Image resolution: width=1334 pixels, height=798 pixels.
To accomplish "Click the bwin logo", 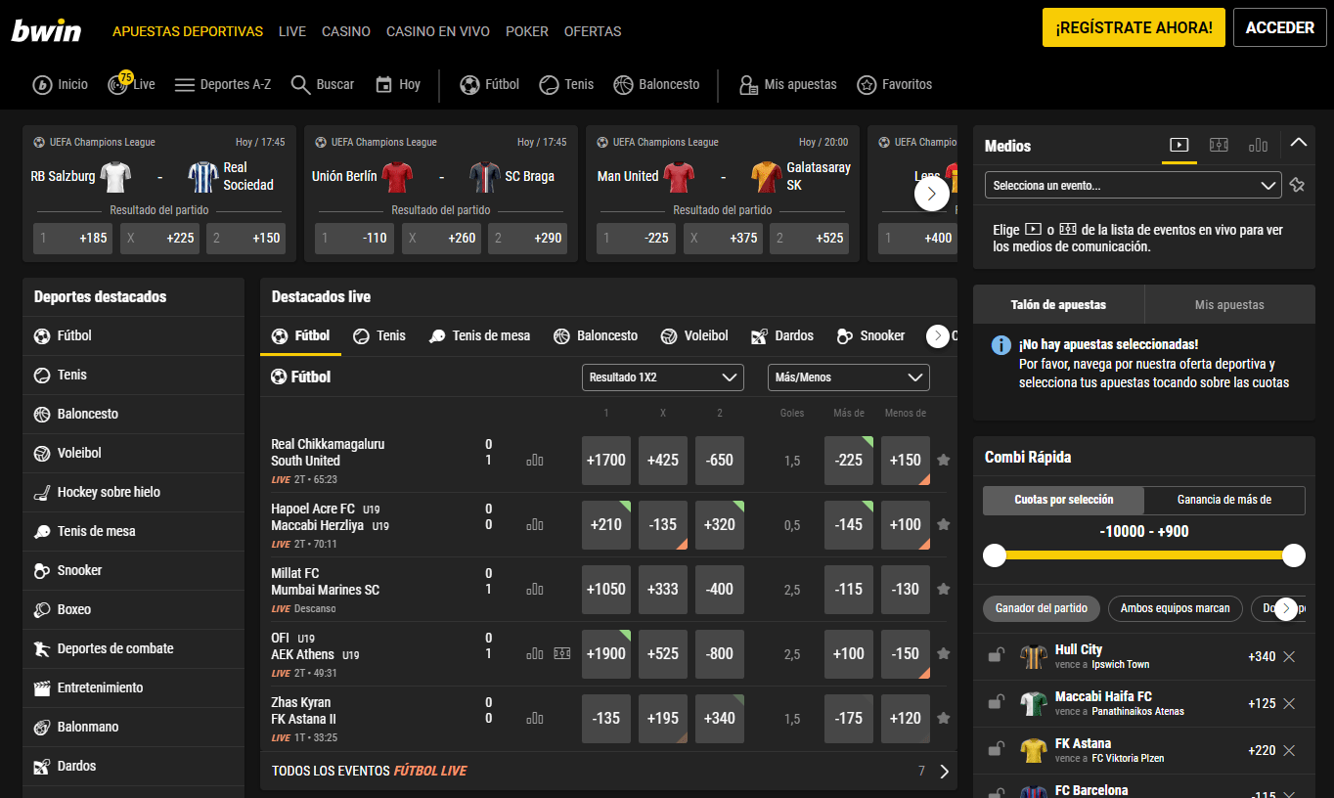I will pos(46,30).
